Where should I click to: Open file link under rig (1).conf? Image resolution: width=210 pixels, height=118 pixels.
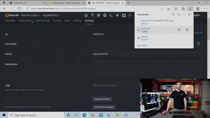[144, 31]
